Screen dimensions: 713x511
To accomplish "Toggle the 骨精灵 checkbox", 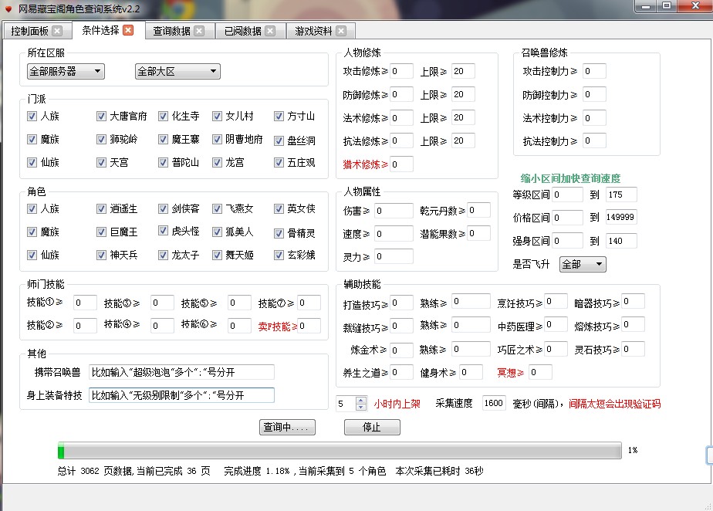I will [279, 233].
